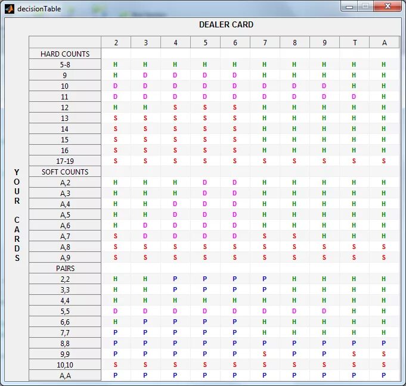Image resolution: width=406 pixels, height=386 pixels.
Task: Click the A,6 row header
Action: tap(65, 226)
